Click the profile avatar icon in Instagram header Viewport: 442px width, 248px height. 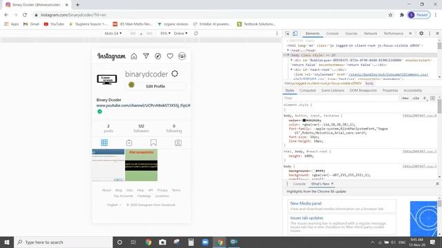tap(182, 56)
